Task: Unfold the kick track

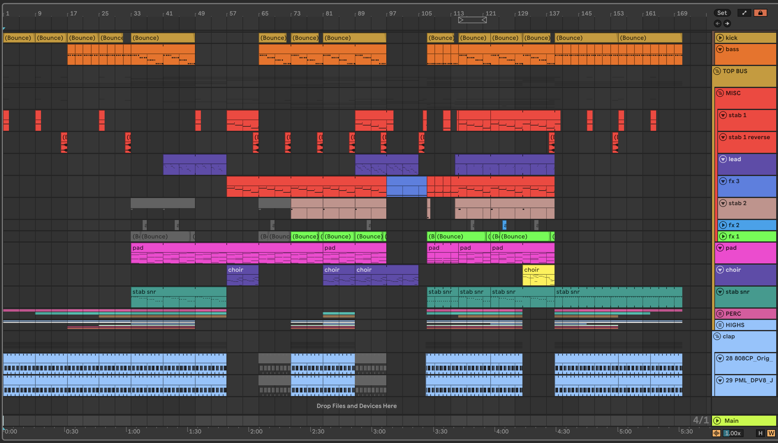Action: (x=720, y=38)
